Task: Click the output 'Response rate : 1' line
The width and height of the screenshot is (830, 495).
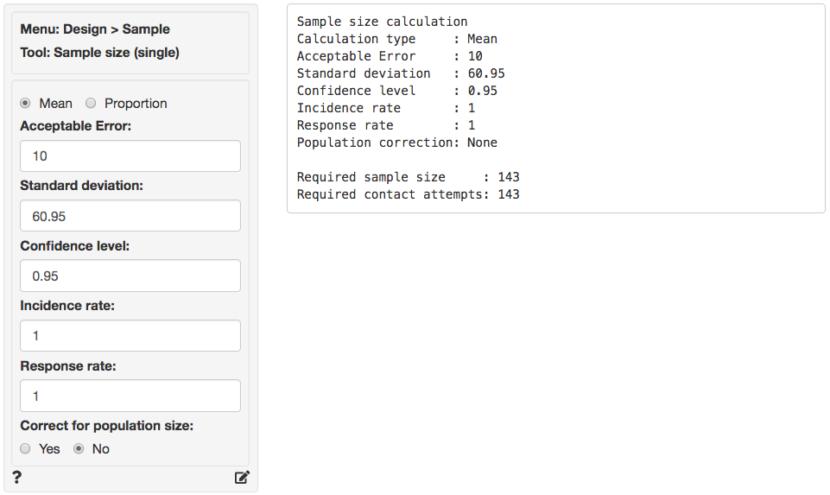Action: click(x=386, y=125)
